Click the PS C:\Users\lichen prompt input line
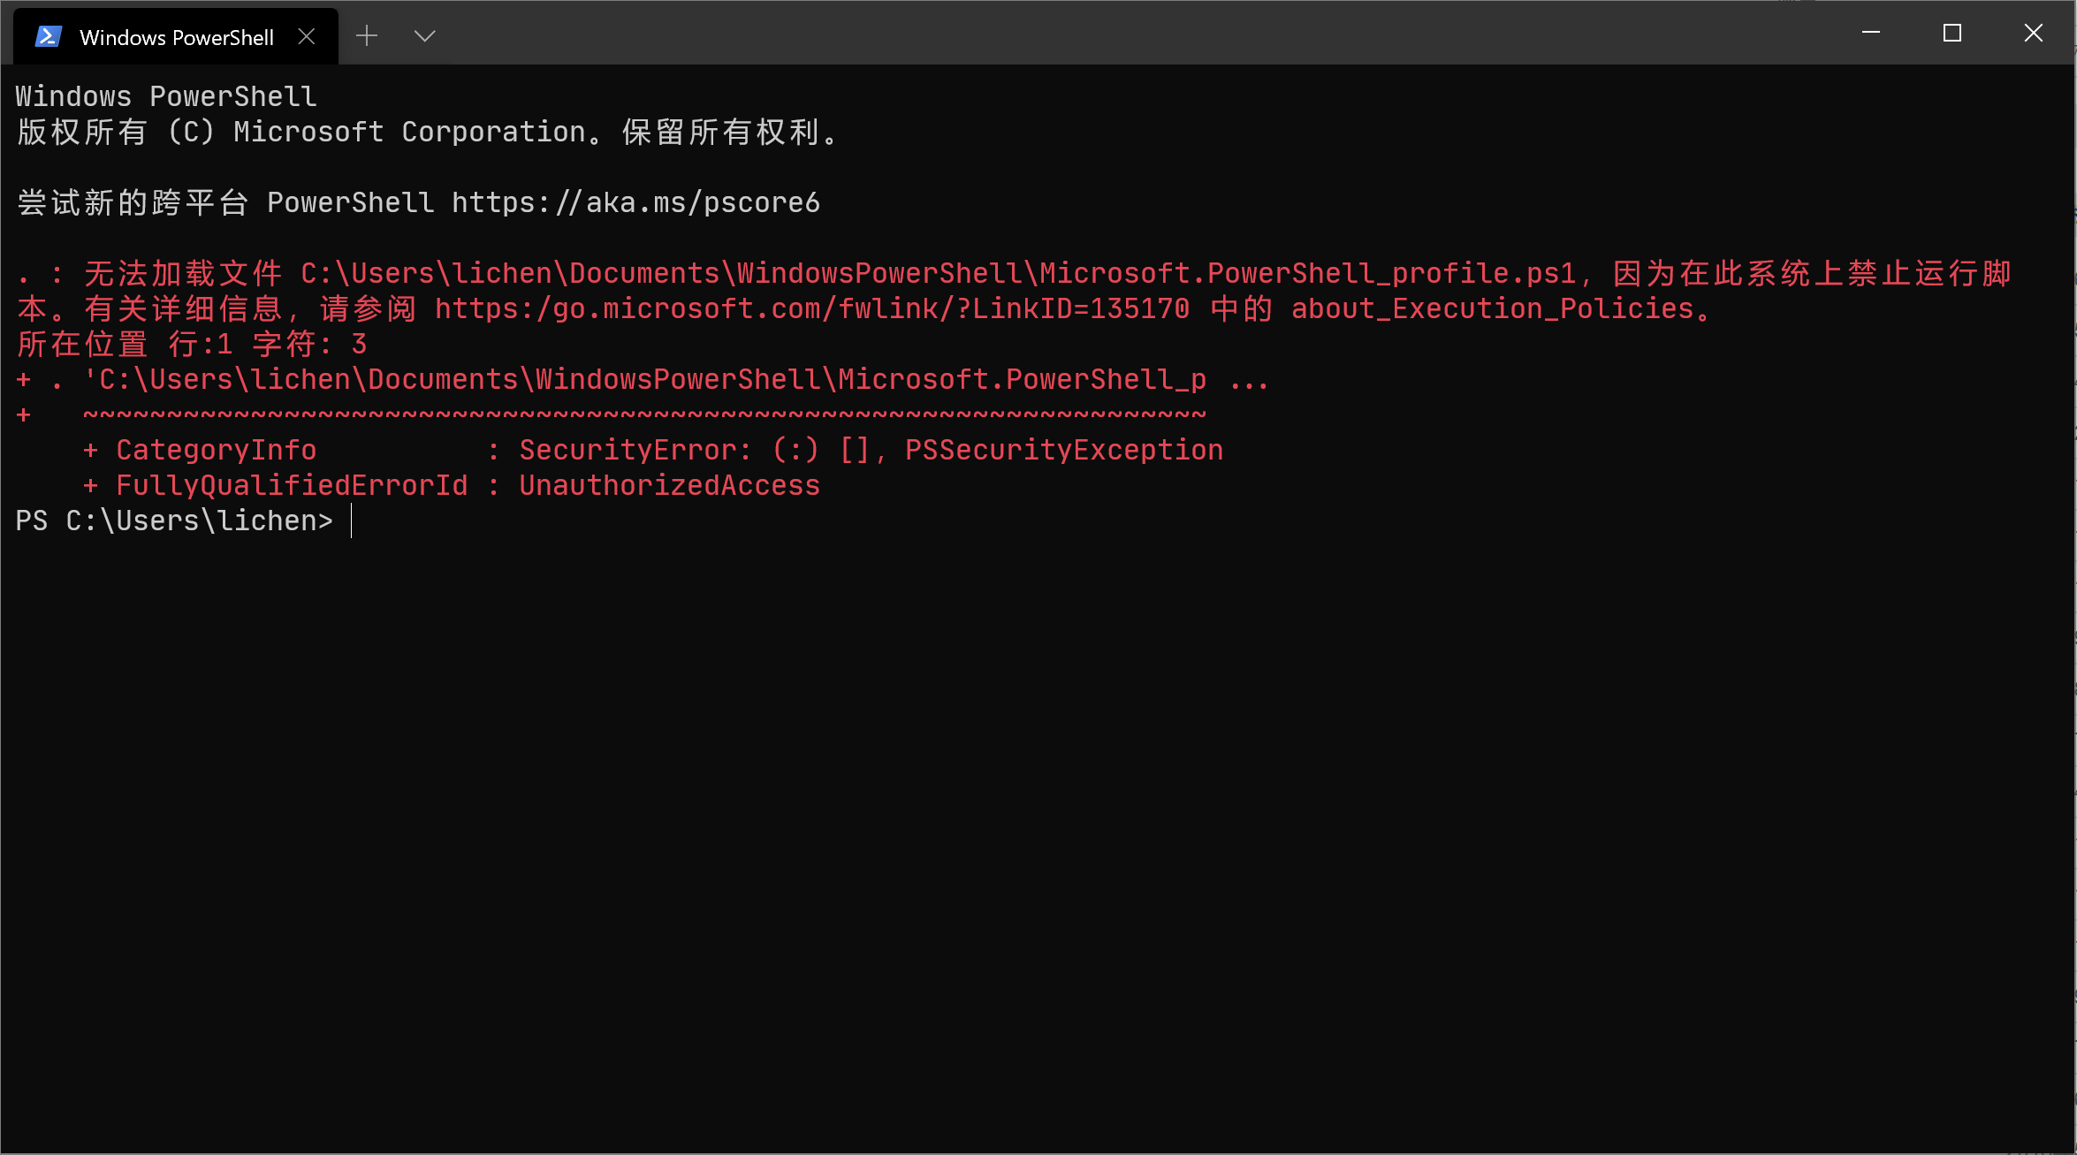Screen dimensions: 2077x1155 [173, 521]
